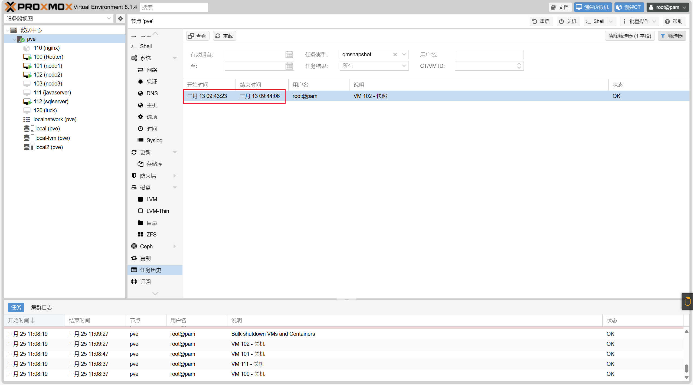Viewport: 693px width, 385px height.
Task: Select VM 112 (sqlserver) in tree
Action: click(x=51, y=101)
